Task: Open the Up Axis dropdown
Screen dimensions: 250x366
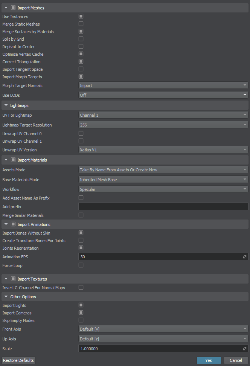Action: (x=163, y=339)
